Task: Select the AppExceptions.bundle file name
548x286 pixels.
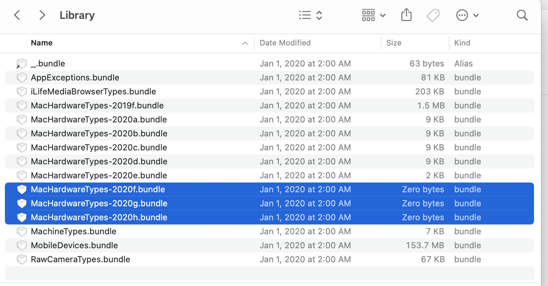Action: coord(75,78)
